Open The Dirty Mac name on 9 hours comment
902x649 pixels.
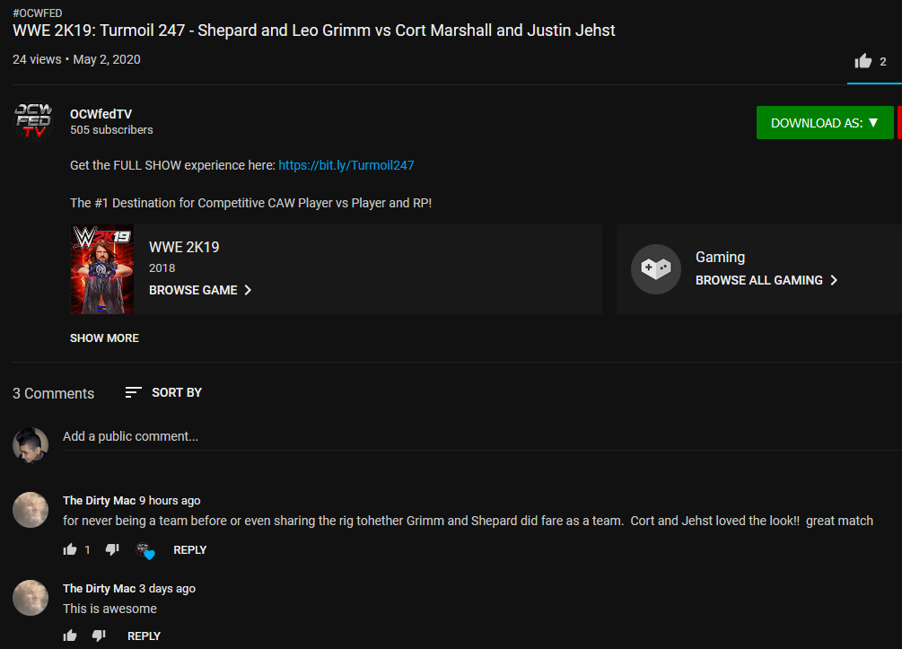pos(99,501)
